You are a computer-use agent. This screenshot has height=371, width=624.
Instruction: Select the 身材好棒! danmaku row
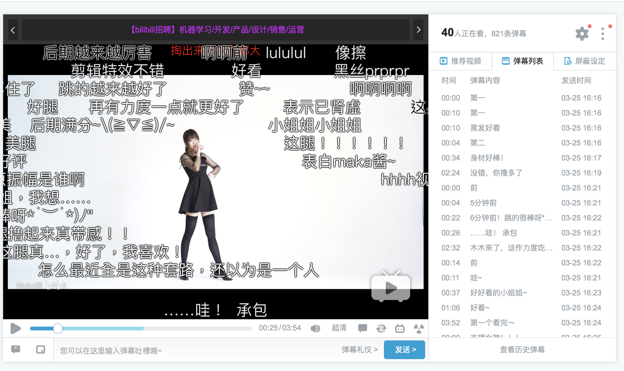(522, 158)
